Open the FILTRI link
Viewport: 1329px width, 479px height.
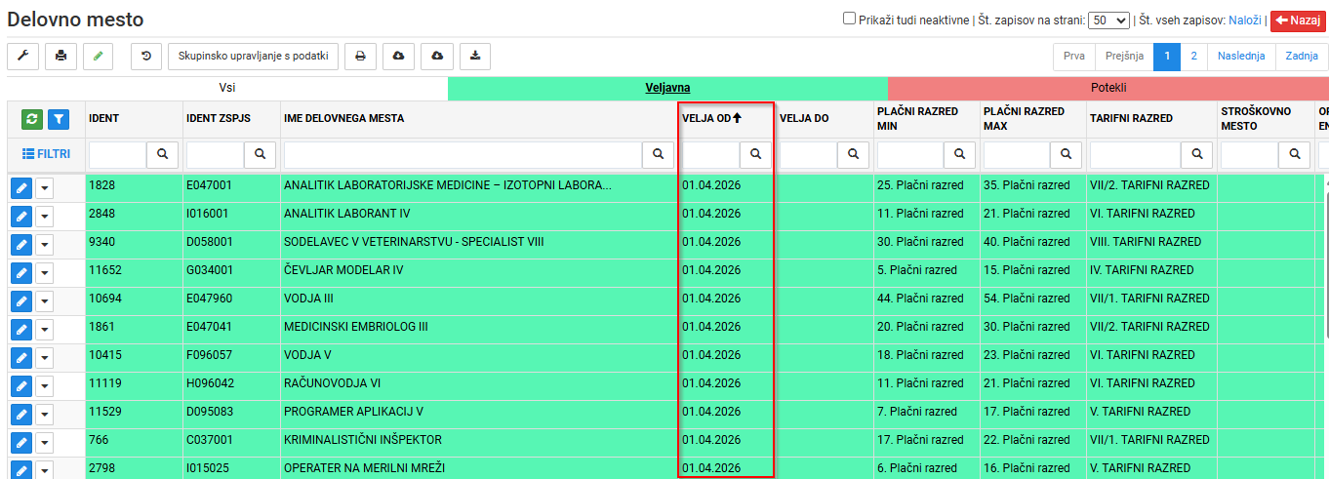coord(46,154)
